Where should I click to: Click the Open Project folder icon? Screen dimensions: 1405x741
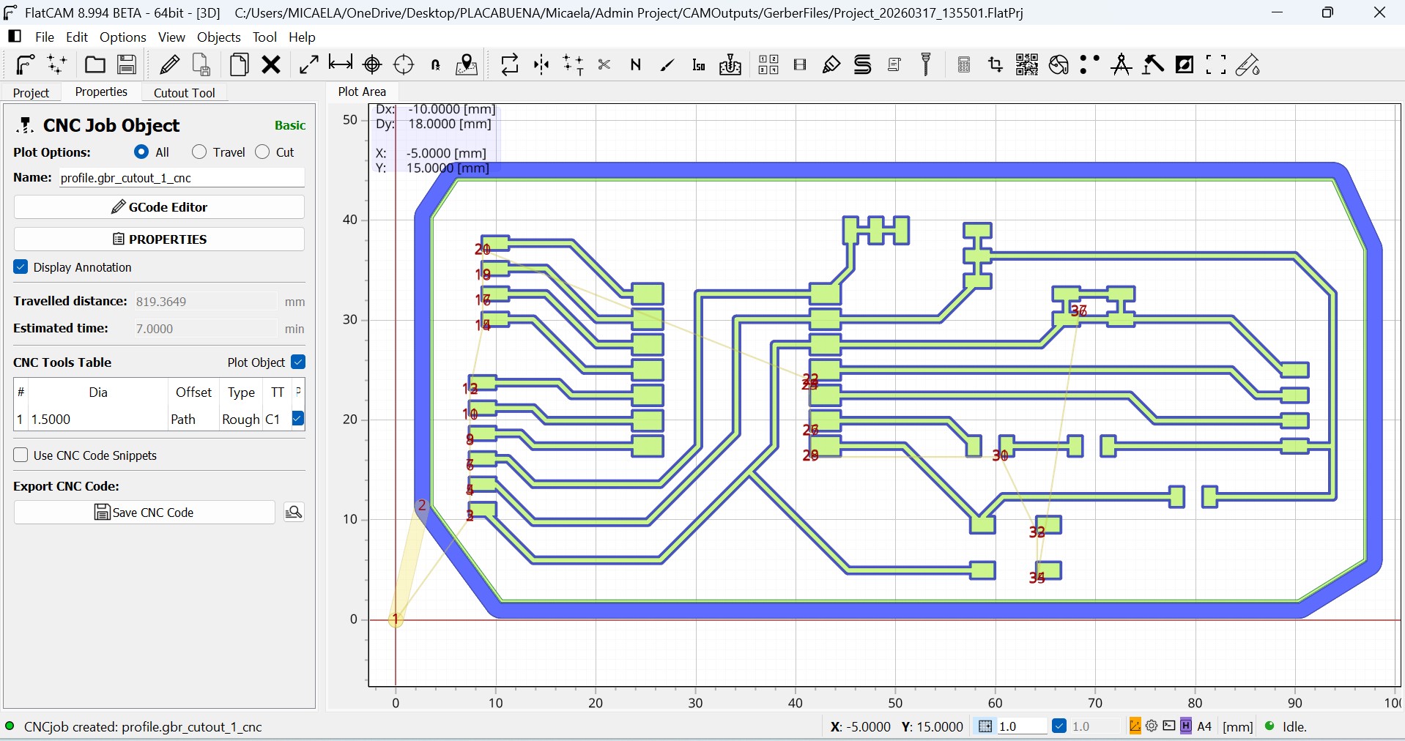[x=94, y=65]
